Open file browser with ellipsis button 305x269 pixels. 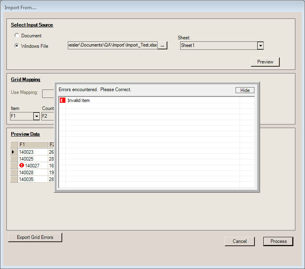point(163,45)
